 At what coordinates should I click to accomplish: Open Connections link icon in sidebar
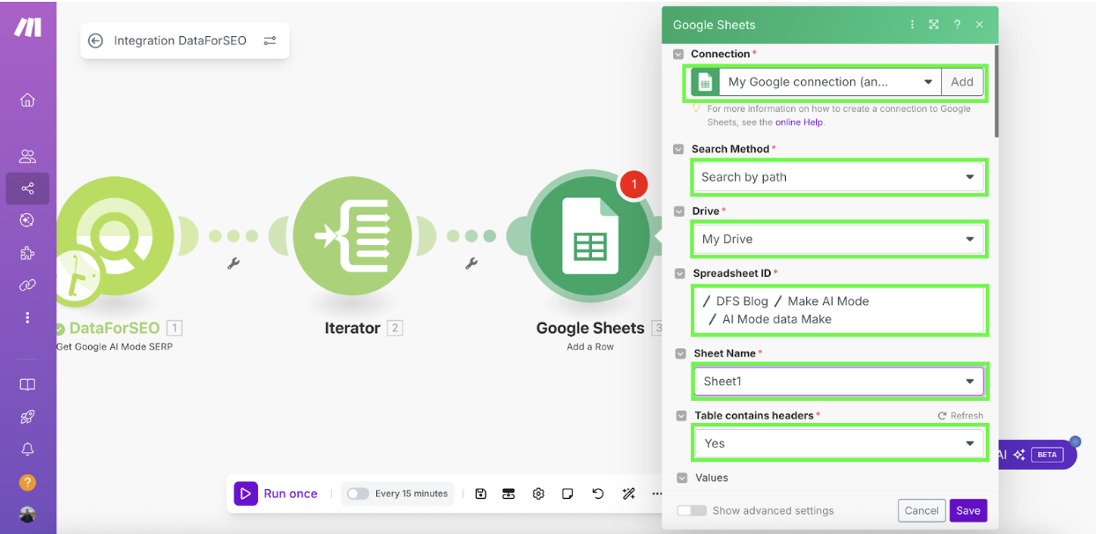click(27, 285)
